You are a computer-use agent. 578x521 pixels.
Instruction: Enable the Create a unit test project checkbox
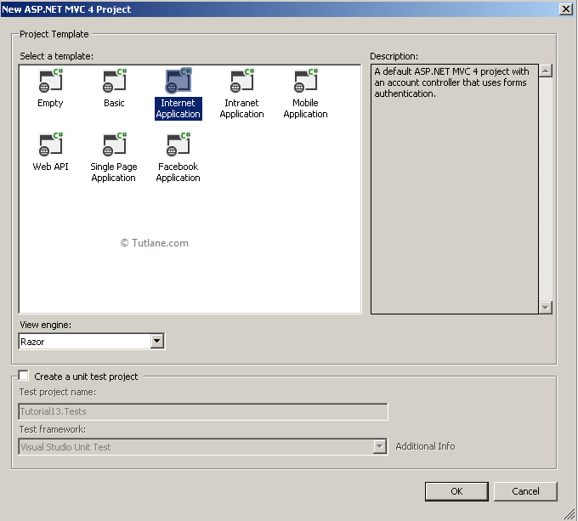pos(24,376)
